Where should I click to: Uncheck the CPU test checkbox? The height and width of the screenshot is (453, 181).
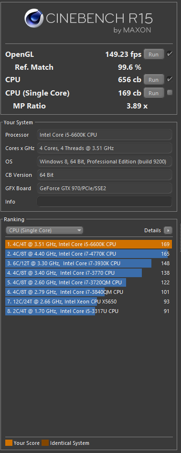pos(170,79)
